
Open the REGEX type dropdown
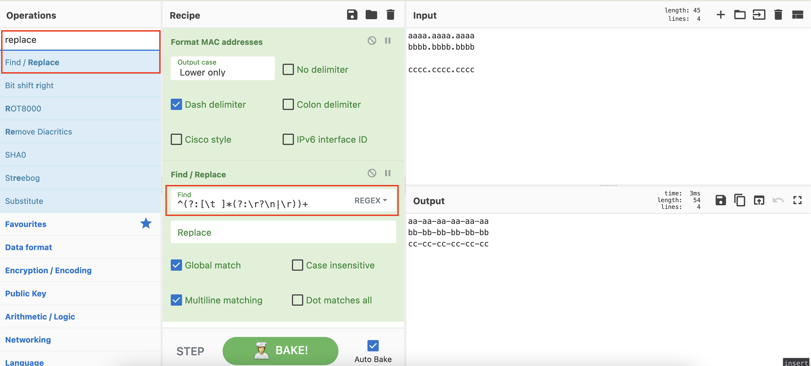[370, 201]
